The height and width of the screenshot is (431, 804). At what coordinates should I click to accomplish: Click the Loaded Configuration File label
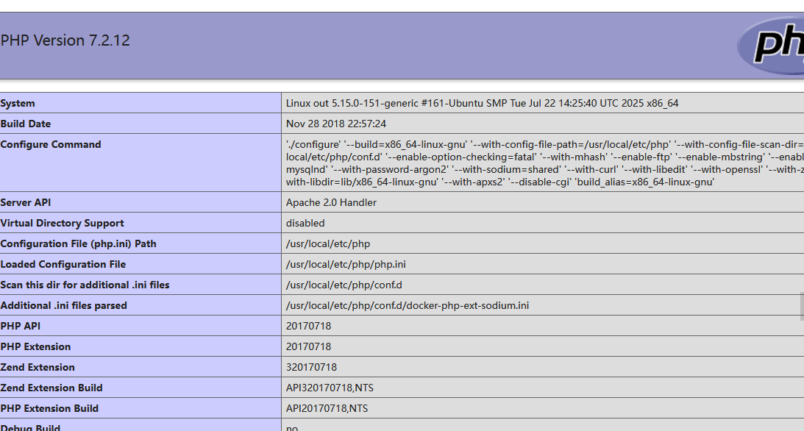pyautogui.click(x=63, y=264)
